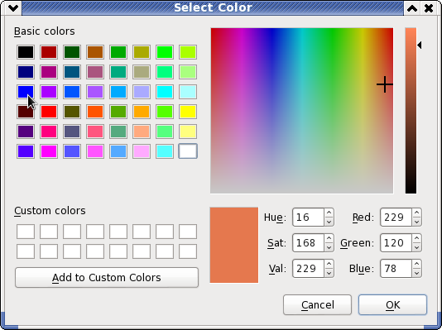Shade the Select Color window via up arrow

pos(412,8)
